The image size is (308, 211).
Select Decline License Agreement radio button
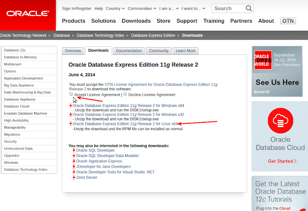pos(125,94)
